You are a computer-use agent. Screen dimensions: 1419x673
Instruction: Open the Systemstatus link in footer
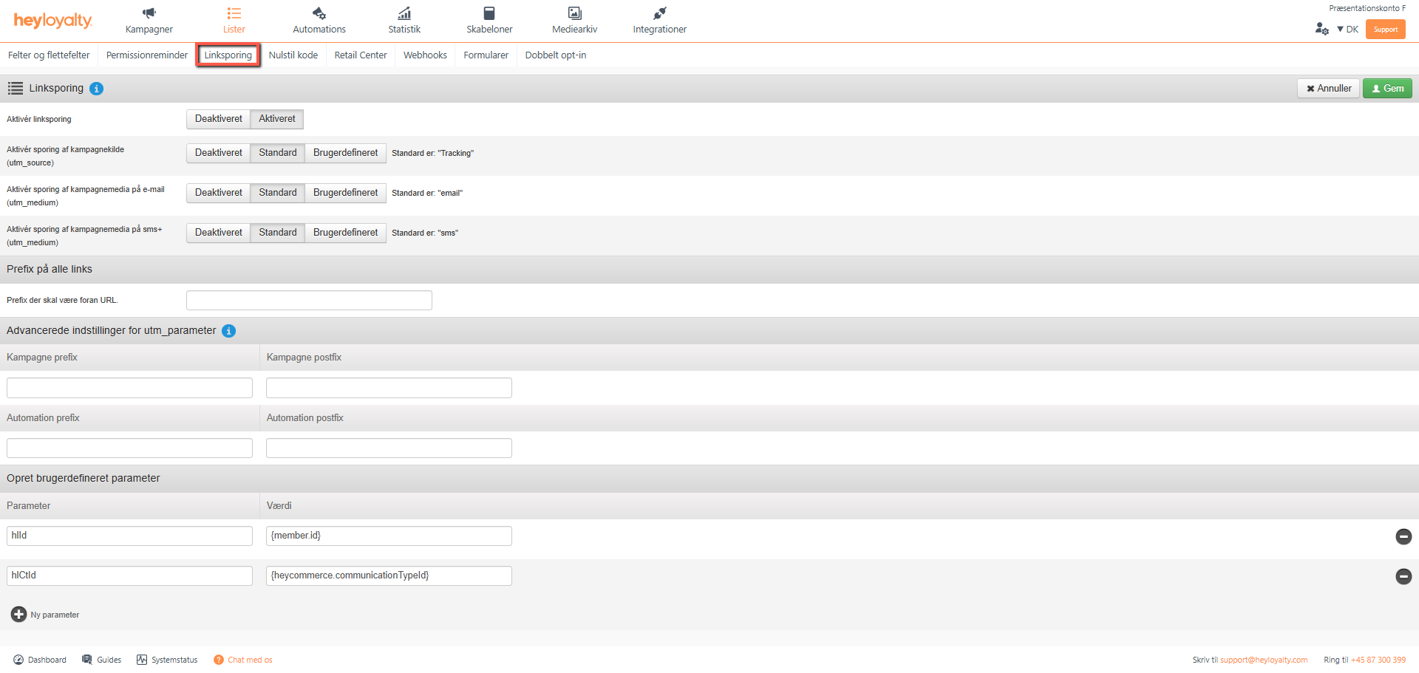click(x=167, y=660)
